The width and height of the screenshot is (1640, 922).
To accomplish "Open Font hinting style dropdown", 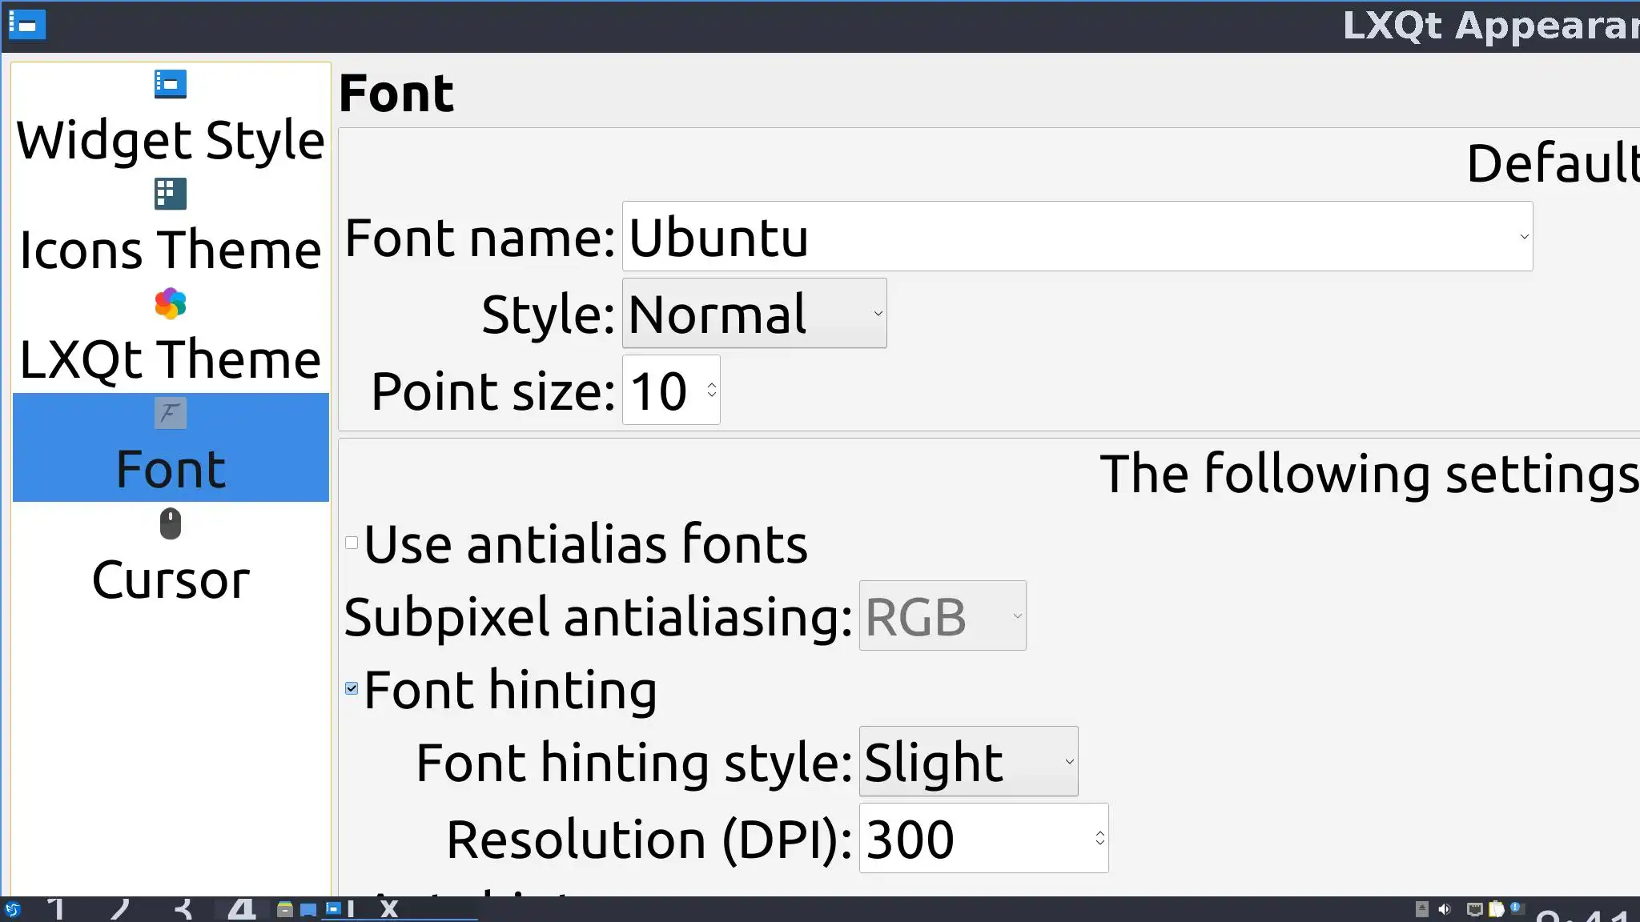I will 968,762.
